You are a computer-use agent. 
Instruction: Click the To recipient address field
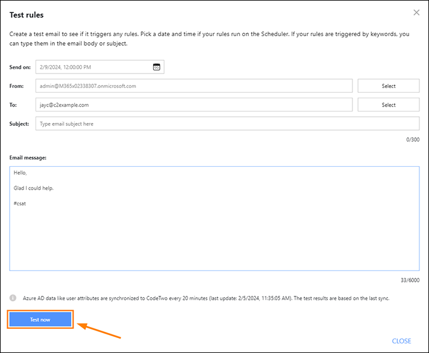(x=194, y=105)
